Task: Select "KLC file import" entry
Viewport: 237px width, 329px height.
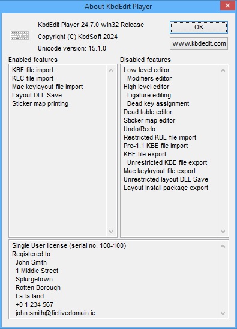Action: (x=32, y=78)
